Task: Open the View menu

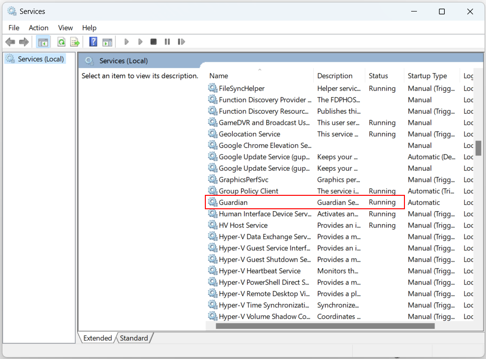Action: tap(65, 28)
